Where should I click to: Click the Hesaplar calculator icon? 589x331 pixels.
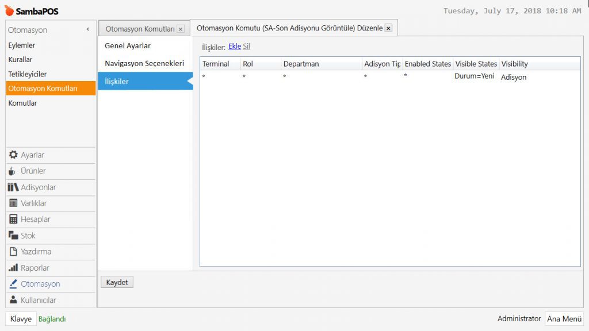tap(13, 220)
